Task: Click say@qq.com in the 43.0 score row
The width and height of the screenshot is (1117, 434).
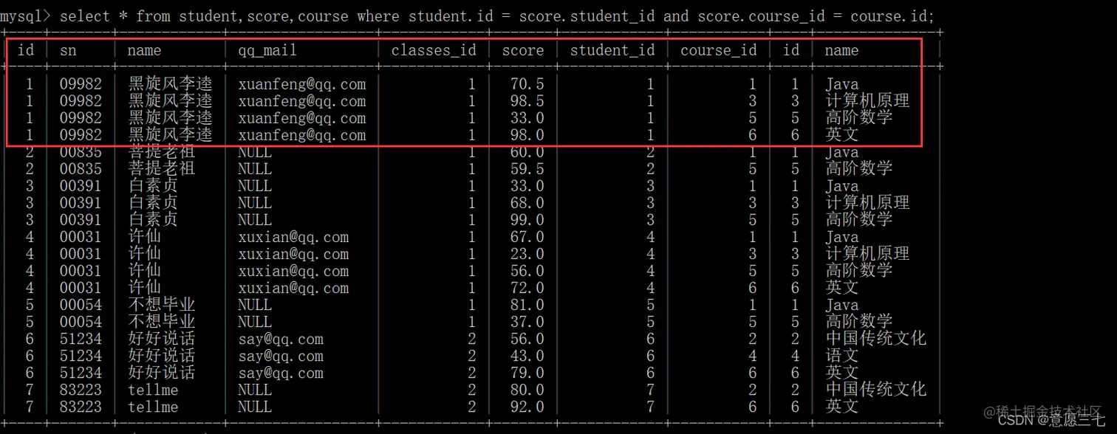Action: click(x=281, y=356)
